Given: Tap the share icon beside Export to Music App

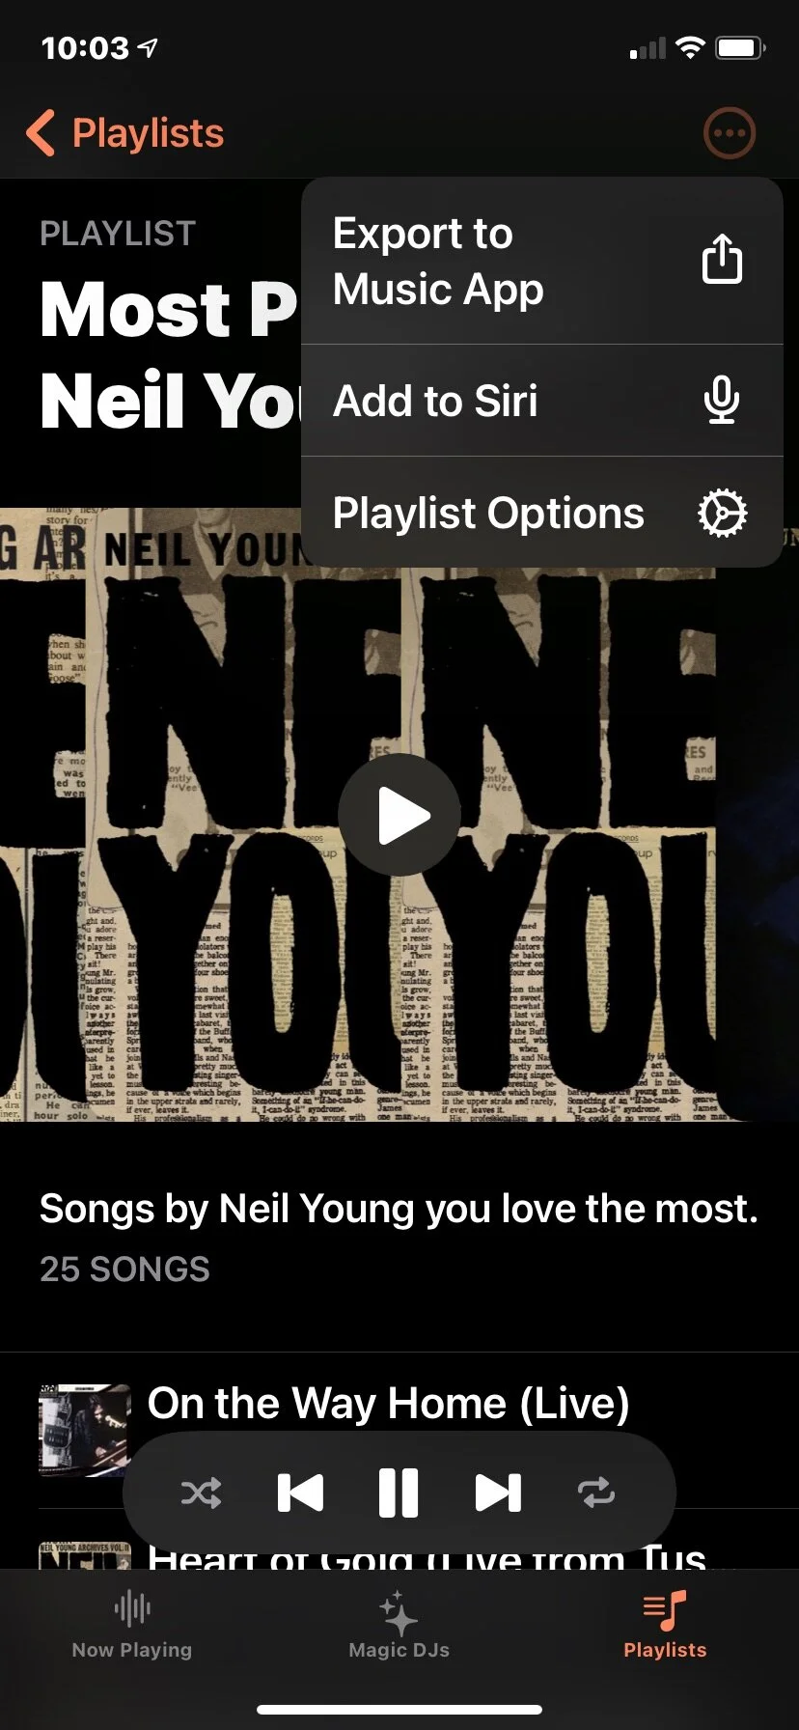Looking at the screenshot, I should click(722, 259).
